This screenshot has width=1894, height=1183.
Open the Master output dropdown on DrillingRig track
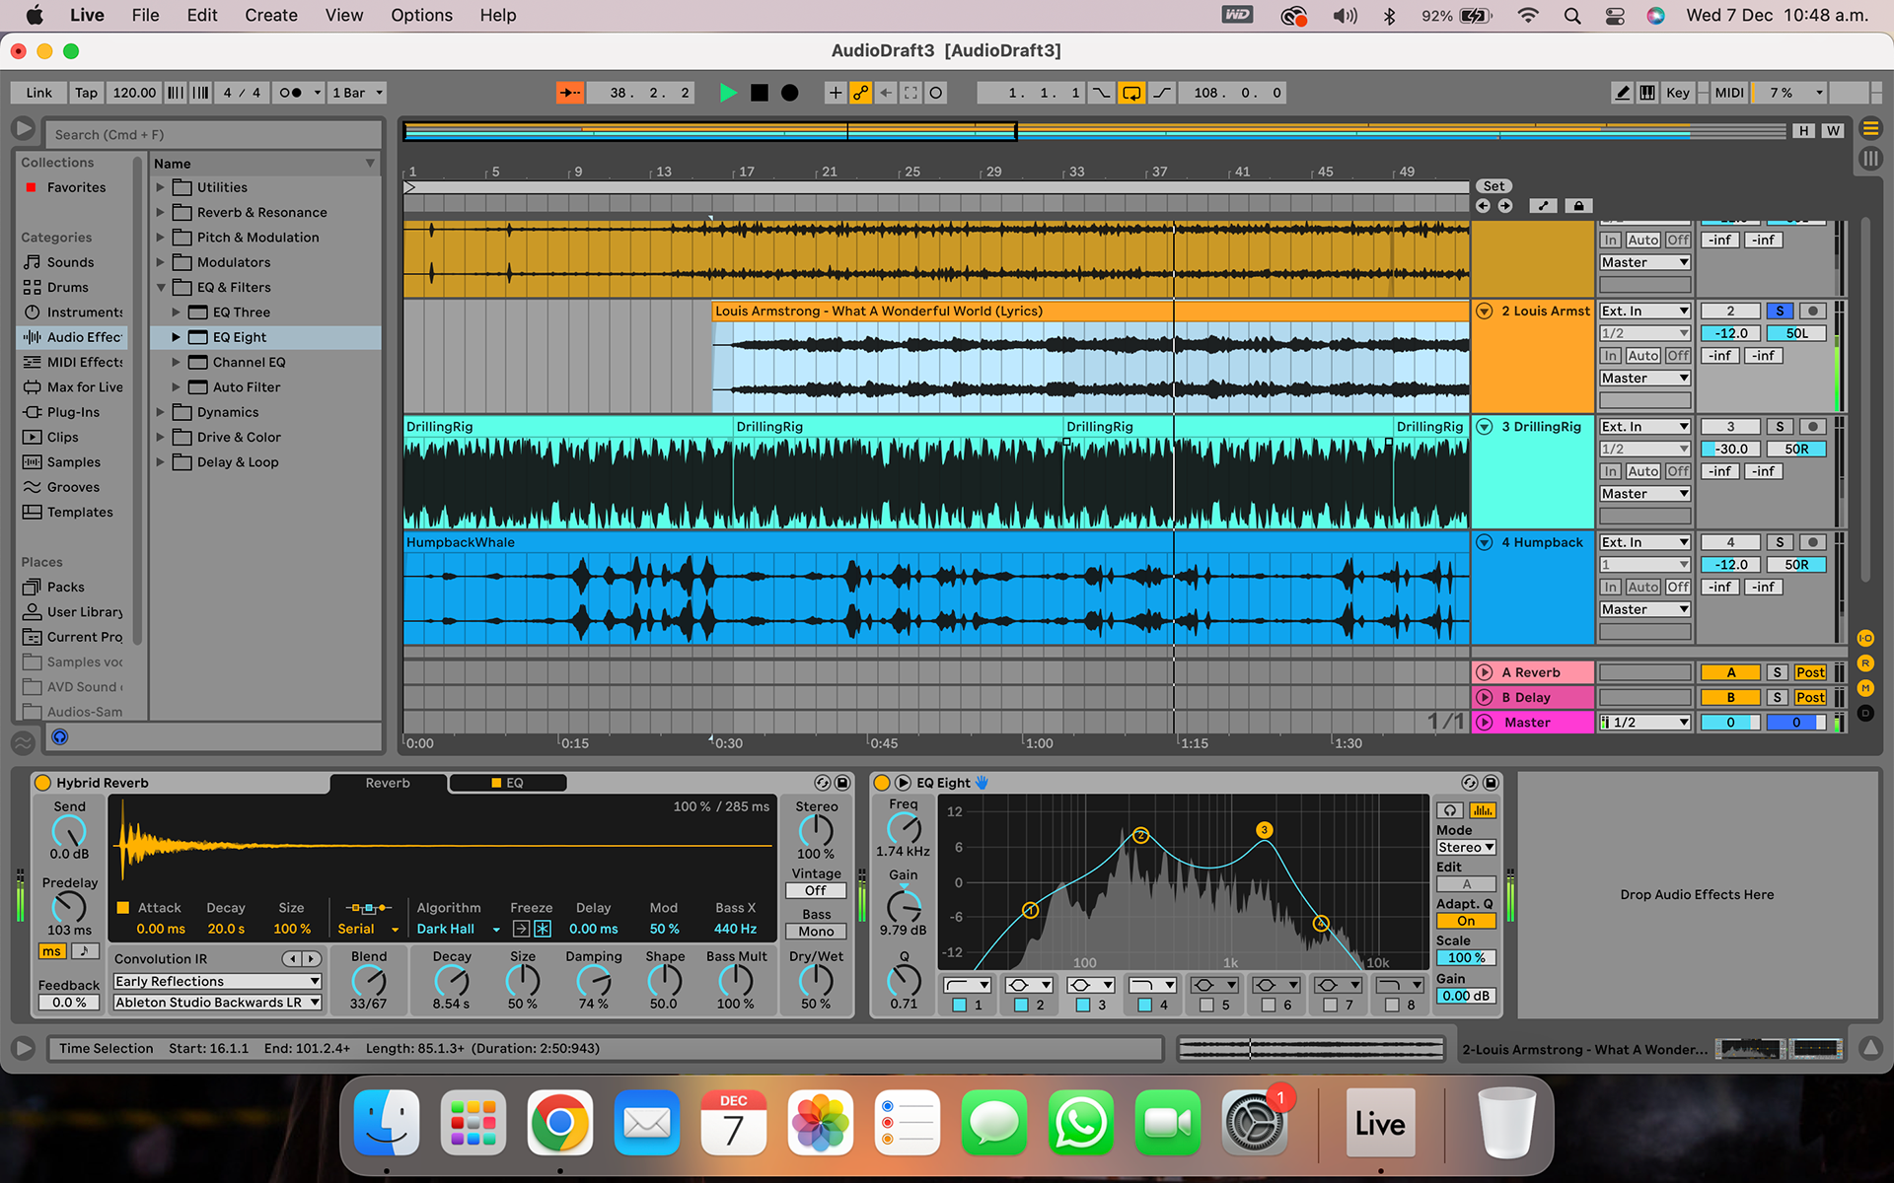[1644, 494]
